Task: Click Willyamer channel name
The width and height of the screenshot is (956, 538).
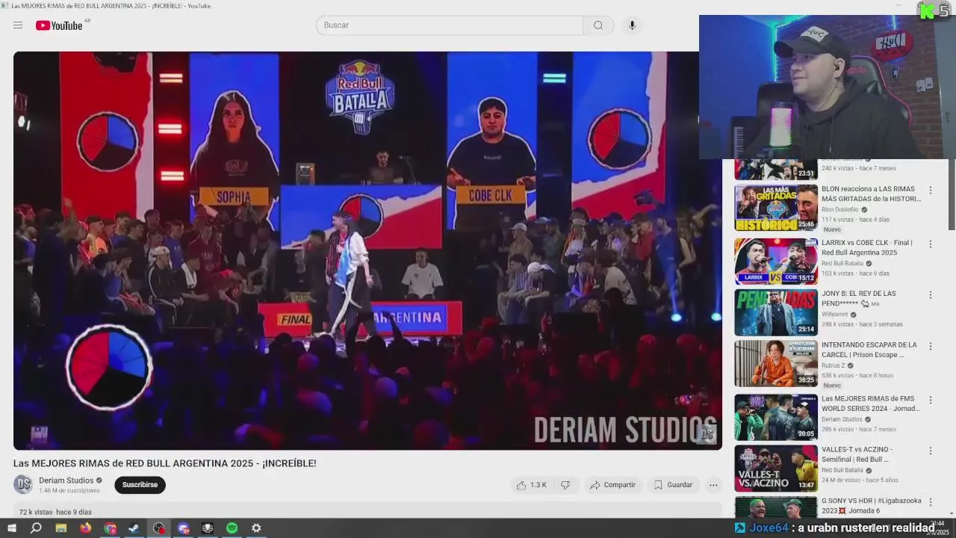Action: click(x=836, y=315)
